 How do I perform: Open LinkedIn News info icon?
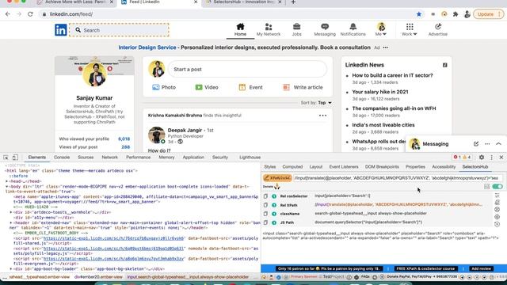[x=445, y=65]
